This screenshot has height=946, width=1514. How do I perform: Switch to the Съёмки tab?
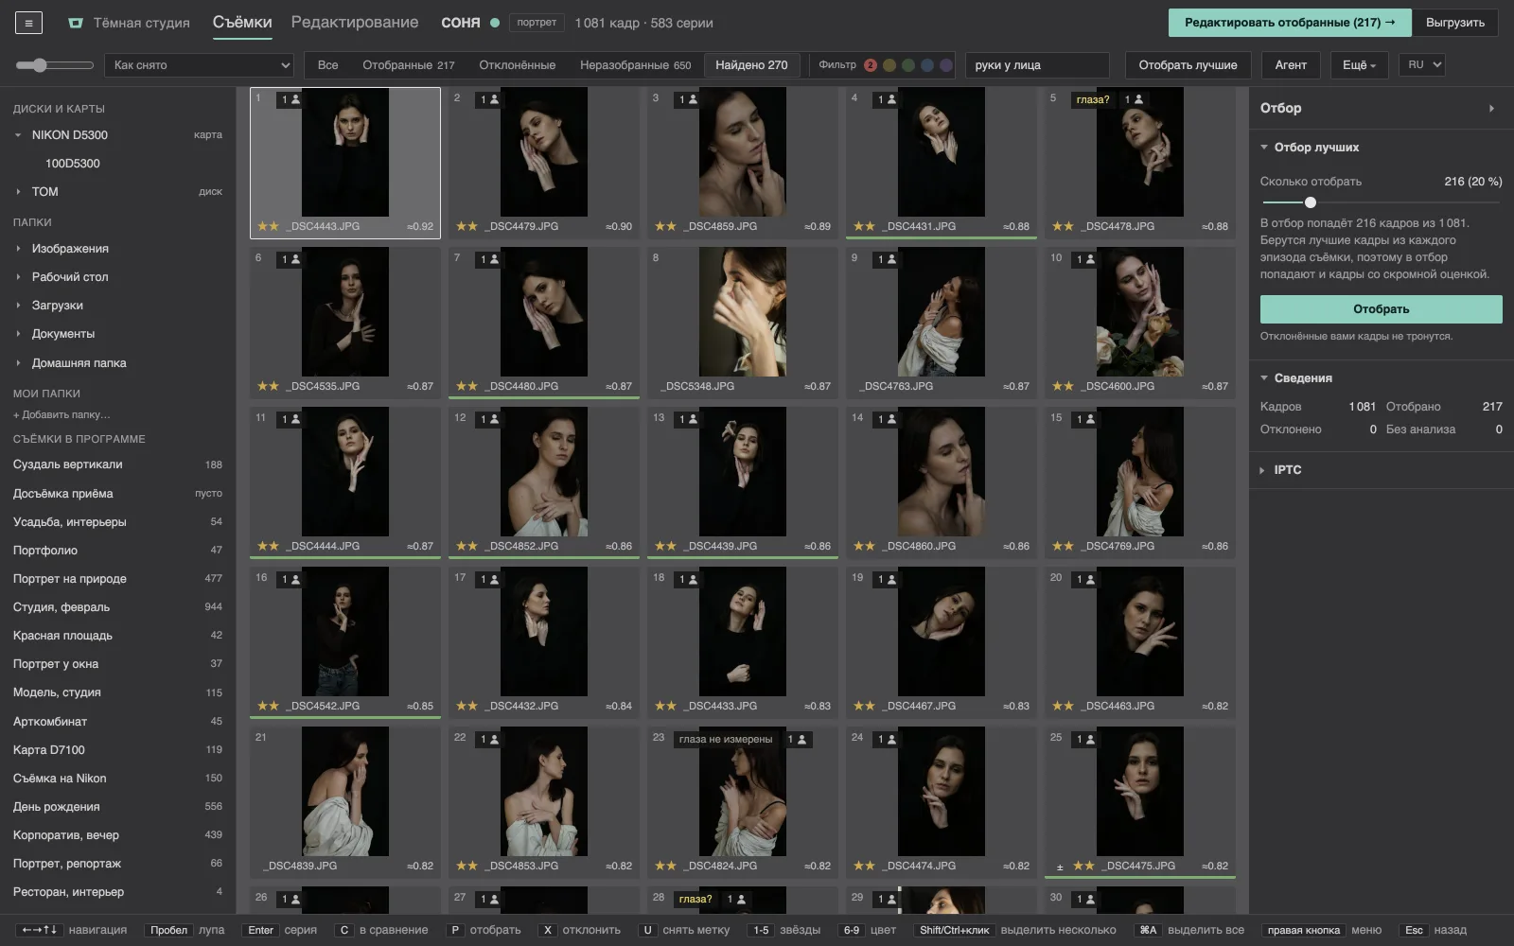[x=242, y=23]
